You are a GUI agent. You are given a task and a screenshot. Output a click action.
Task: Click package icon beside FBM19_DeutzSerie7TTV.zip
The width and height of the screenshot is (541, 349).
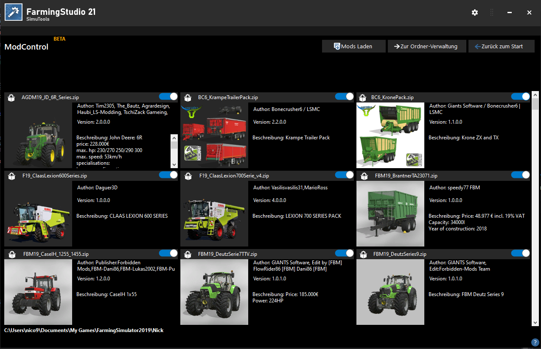pyautogui.click(x=188, y=254)
